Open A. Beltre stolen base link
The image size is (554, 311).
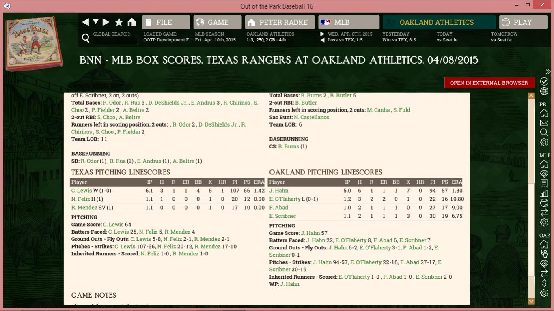tap(183, 161)
